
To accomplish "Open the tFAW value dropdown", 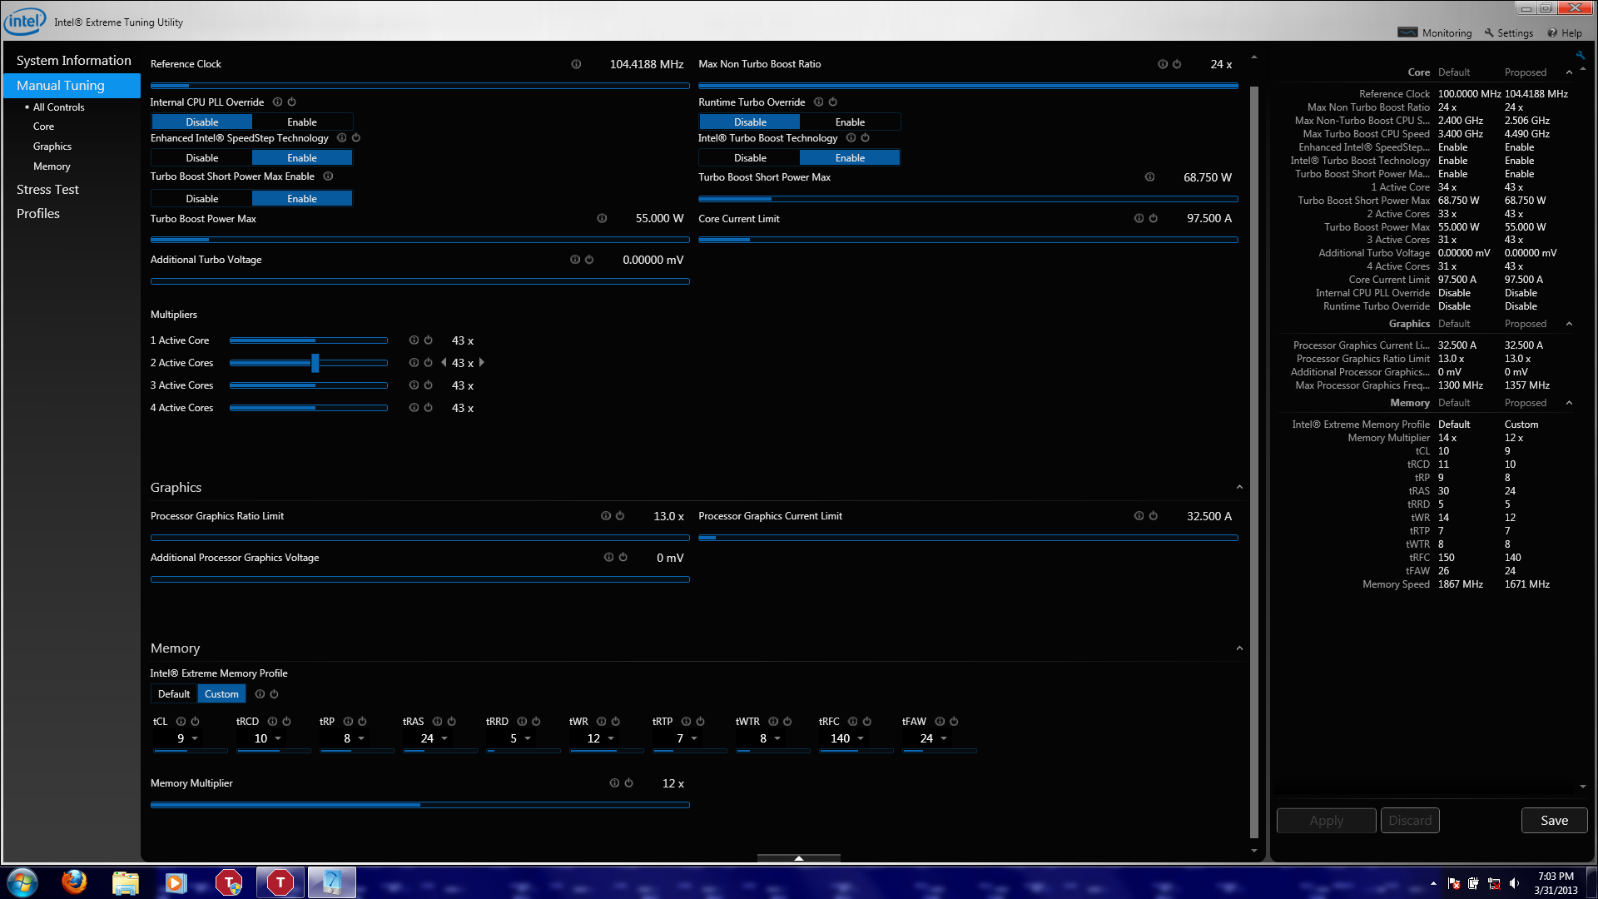I will click(x=944, y=739).
